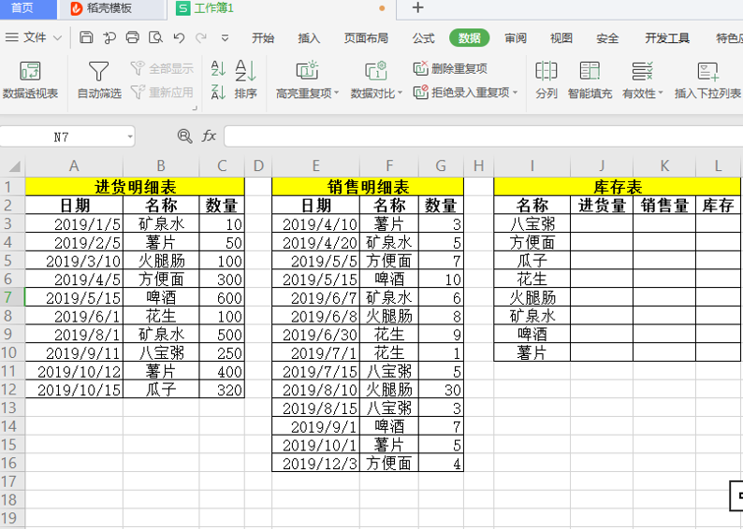Viewport: 743px width, 529px height.
Task: Select cell with date 2019/12/3
Action: click(316, 464)
